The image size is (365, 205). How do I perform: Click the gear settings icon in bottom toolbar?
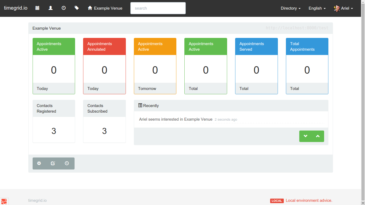pos(39,163)
